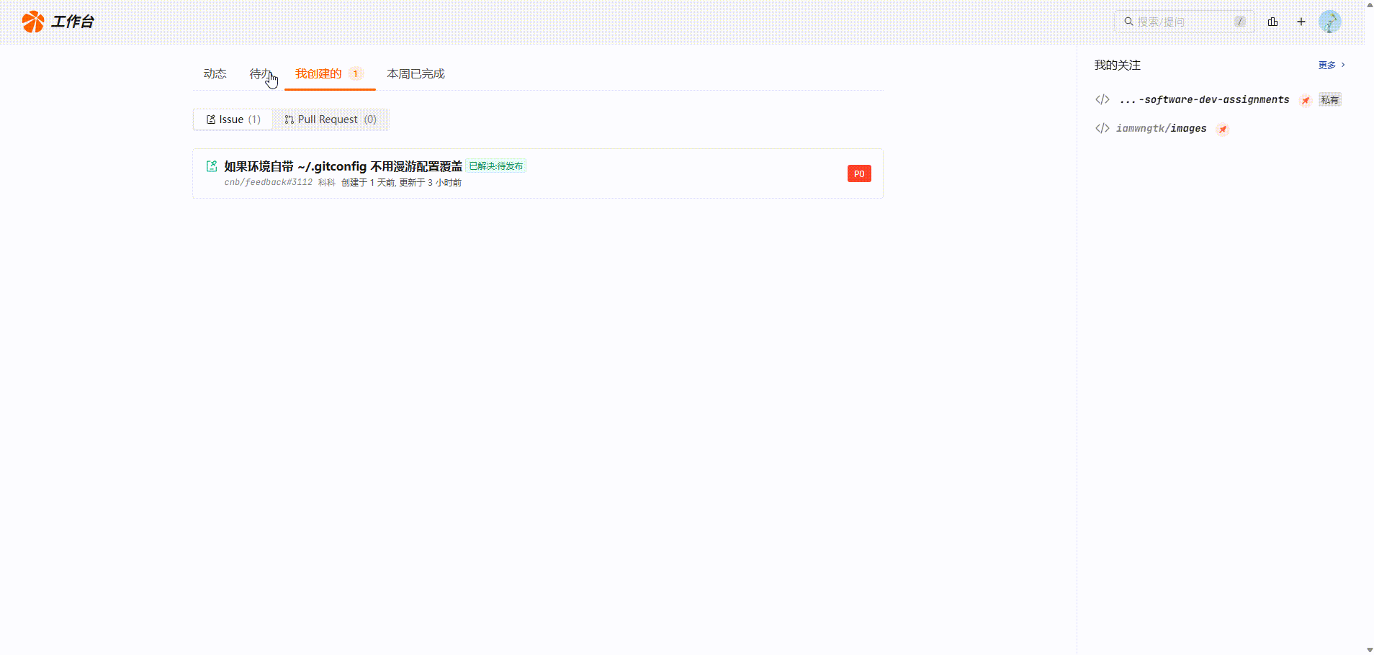
Task: Click the pin icon next to ...-software-dev-assignments
Action: (1306, 100)
